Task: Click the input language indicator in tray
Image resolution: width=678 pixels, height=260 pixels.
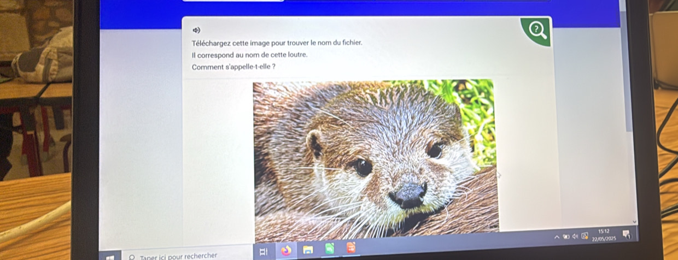Action: [x=585, y=237]
